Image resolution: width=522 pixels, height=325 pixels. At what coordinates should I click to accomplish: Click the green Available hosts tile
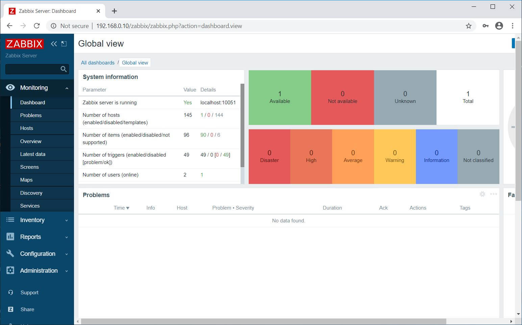click(280, 98)
